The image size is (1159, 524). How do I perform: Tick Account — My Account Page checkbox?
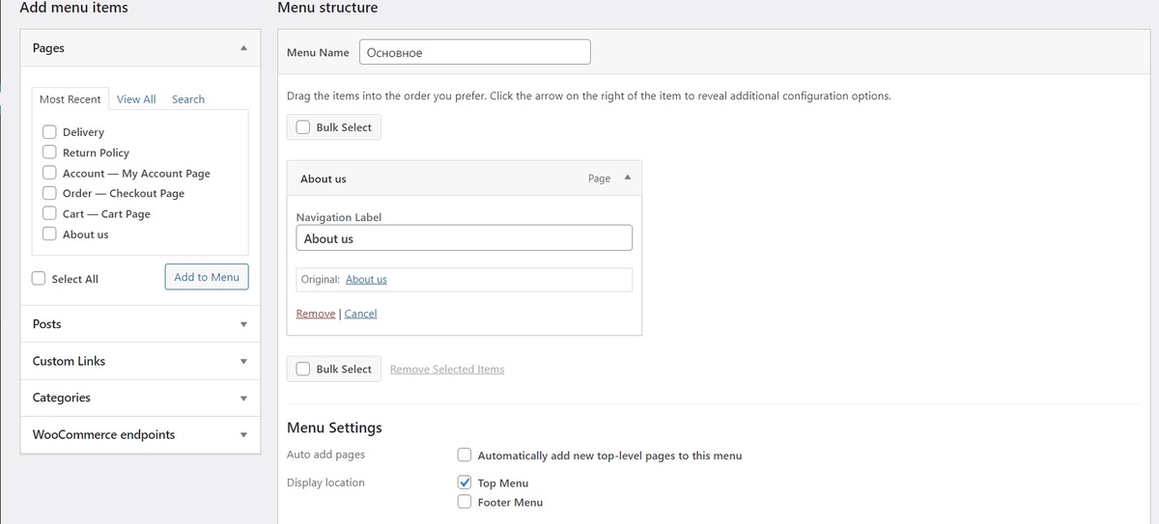[x=49, y=173]
